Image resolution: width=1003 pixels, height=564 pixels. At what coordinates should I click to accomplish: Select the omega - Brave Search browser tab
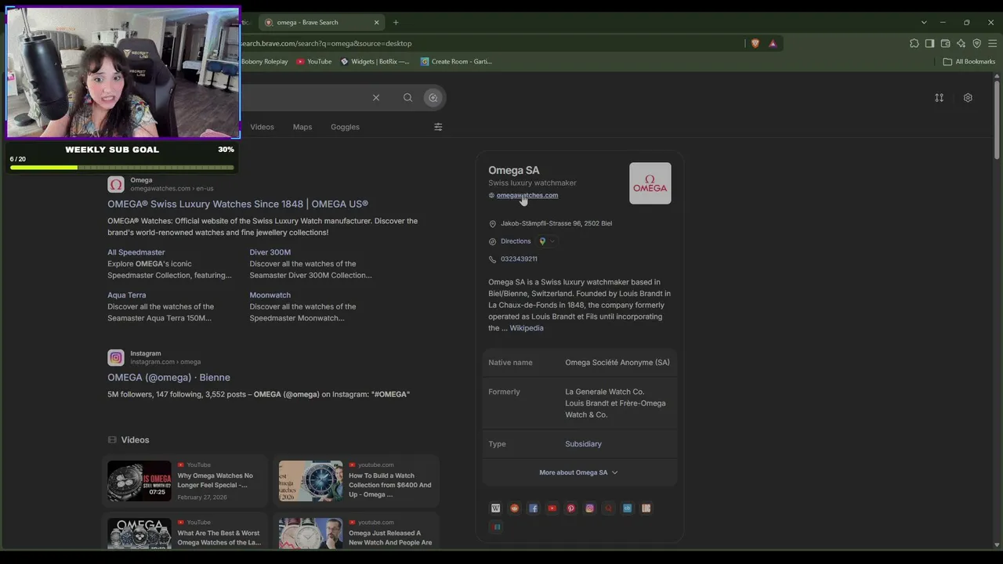point(321,23)
